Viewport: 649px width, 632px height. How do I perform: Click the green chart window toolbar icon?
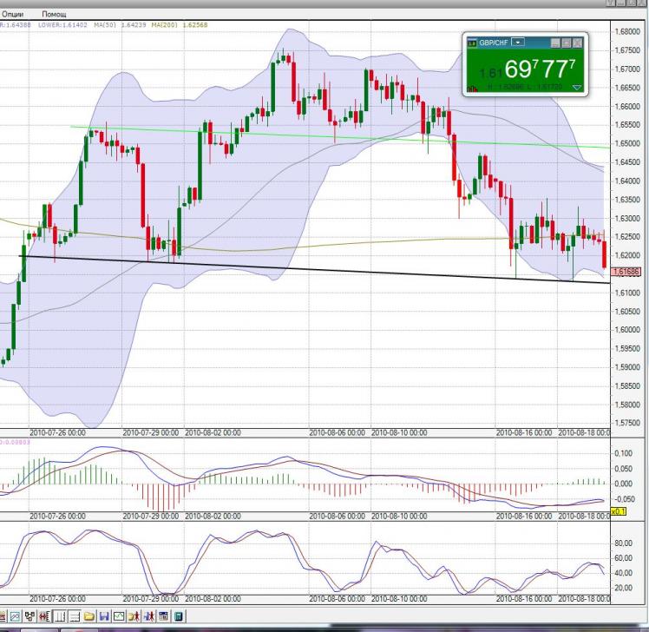click(x=119, y=616)
